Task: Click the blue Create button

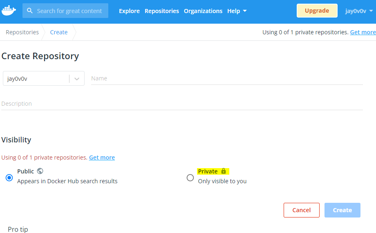Action: point(342,210)
